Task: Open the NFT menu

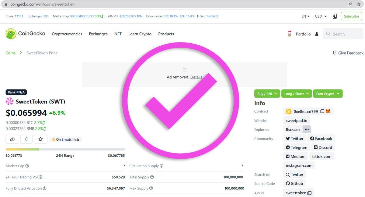Action: pos(118,34)
